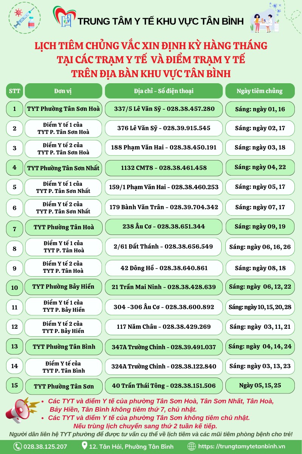Click the STT column header
The image size is (302, 454).
(14, 91)
